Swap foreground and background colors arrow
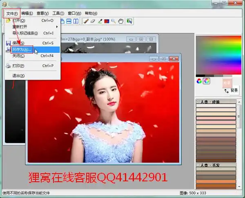This screenshot has height=198, width=245. 226,91
